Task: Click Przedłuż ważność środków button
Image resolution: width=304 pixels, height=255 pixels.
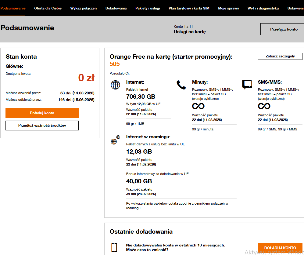Action: [x=42, y=126]
